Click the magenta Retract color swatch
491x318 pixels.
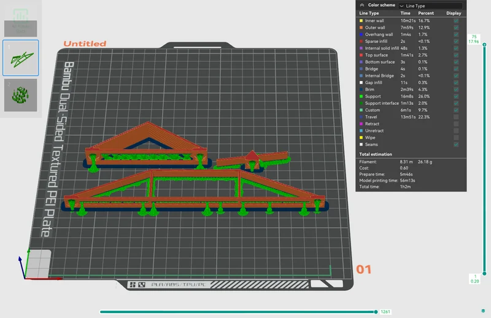point(361,124)
